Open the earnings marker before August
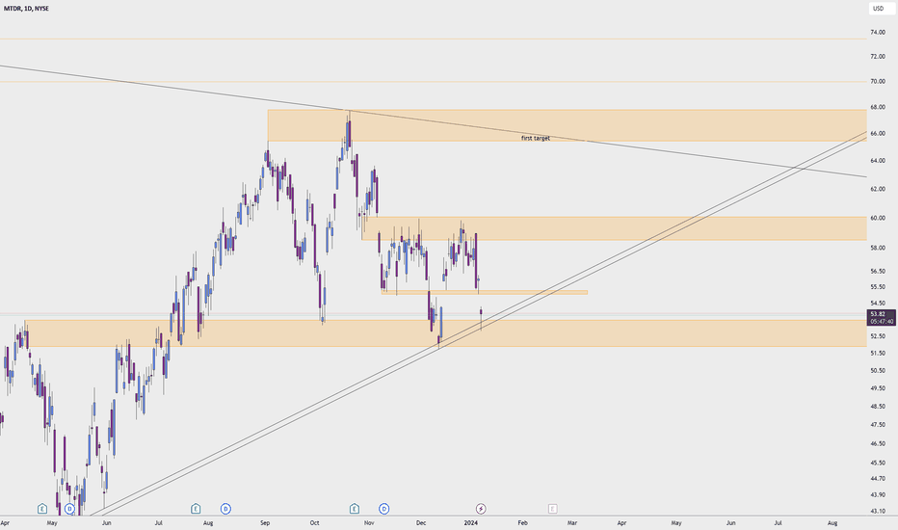 click(196, 509)
